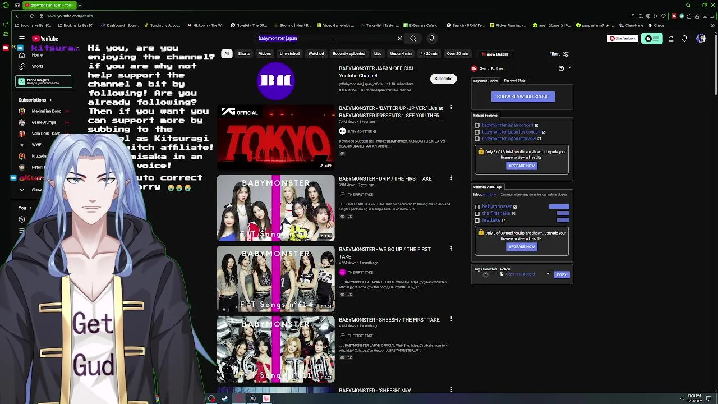
Task: Select the Recently uploaded filter chip
Action: pyautogui.click(x=349, y=54)
